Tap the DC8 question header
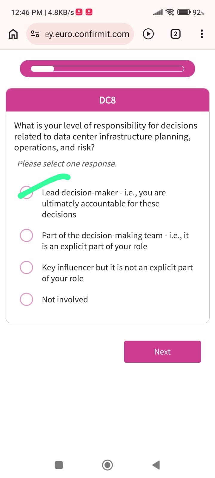This screenshot has width=215, height=478. [107, 100]
